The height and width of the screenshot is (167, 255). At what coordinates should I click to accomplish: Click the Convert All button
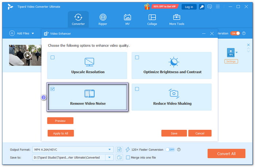click(226, 154)
